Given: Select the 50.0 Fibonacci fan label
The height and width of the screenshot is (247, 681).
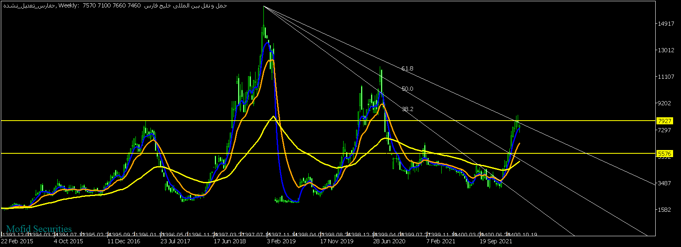Looking at the screenshot, I should coord(407,89).
